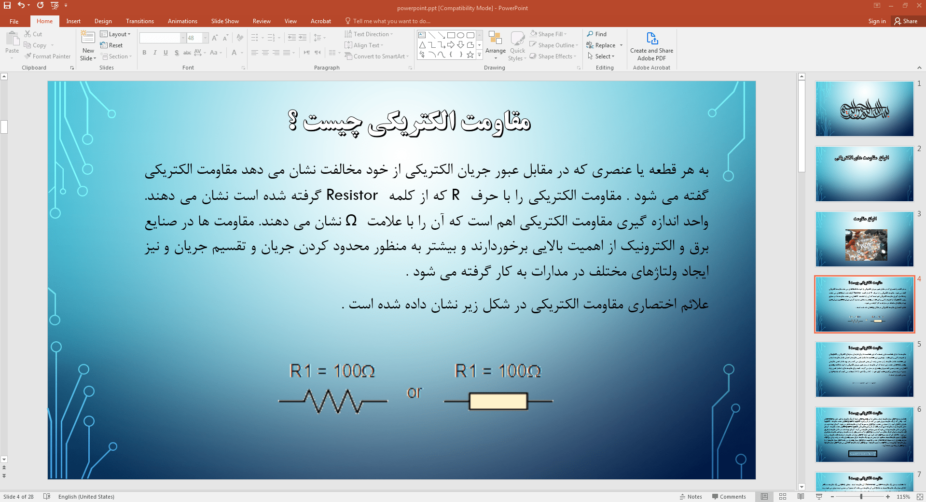Click the Cut scissors icon
This screenshot has width=926, height=502.
tap(28, 34)
